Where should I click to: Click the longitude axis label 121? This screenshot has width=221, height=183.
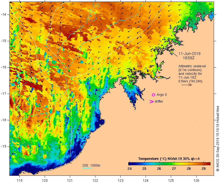click(x=70, y=180)
